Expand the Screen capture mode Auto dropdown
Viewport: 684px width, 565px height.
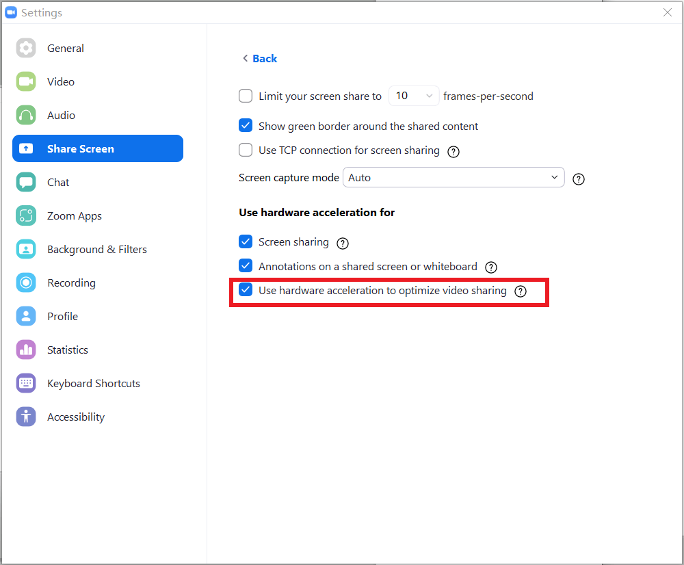453,177
